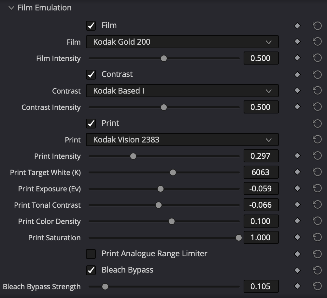327x298 pixels.
Task: Reset Print Intensity to default
Action: coord(317,156)
